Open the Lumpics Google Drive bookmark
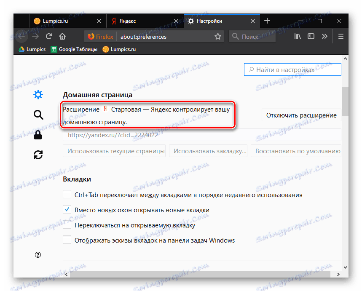 pyautogui.click(x=32, y=49)
